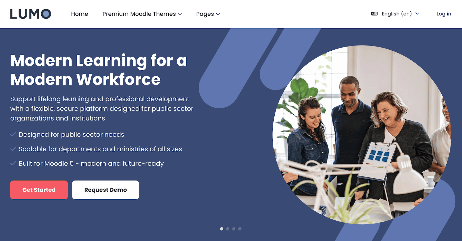Click the LUMO logo
Viewport: 462px width, 241px height.
(x=31, y=14)
